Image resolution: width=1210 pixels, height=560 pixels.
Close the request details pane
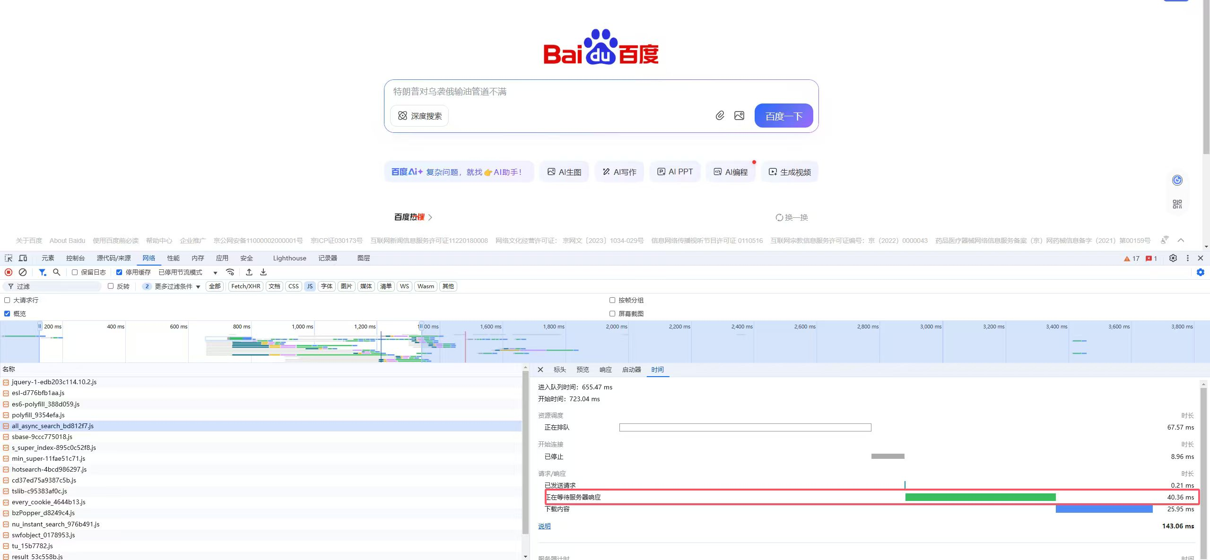click(540, 370)
